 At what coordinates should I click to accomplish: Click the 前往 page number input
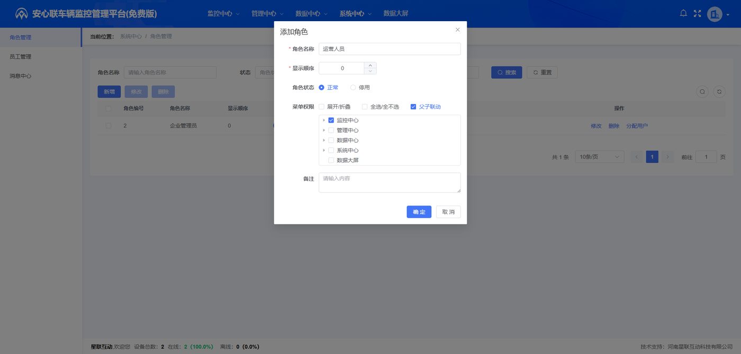pos(706,157)
